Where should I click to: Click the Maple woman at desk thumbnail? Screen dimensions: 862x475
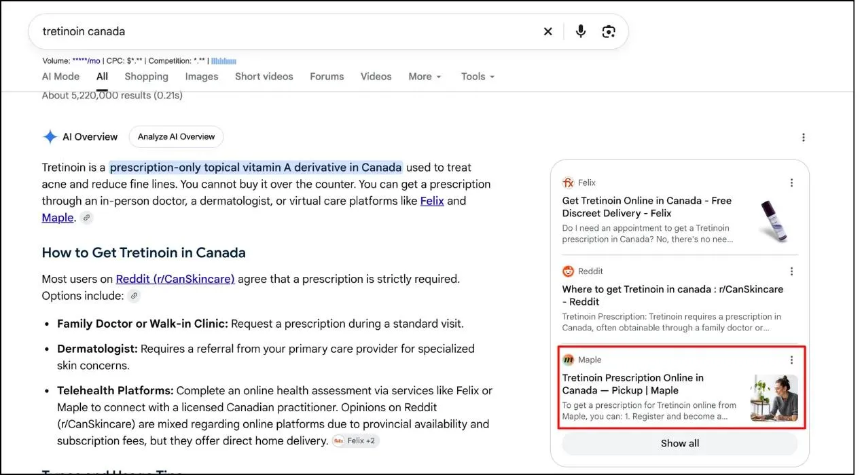click(774, 398)
